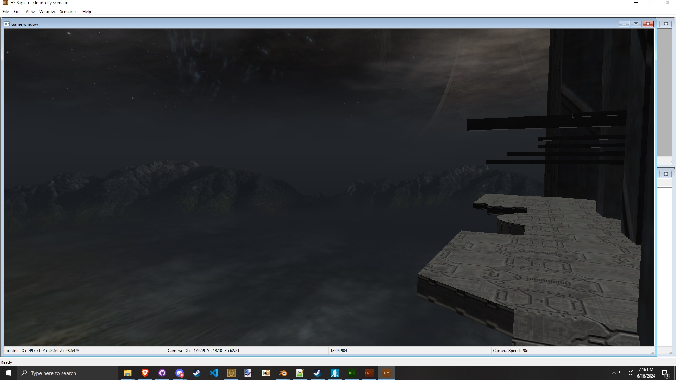This screenshot has height=380, width=676.
Task: Expand the system tray hidden icons
Action: point(613,373)
